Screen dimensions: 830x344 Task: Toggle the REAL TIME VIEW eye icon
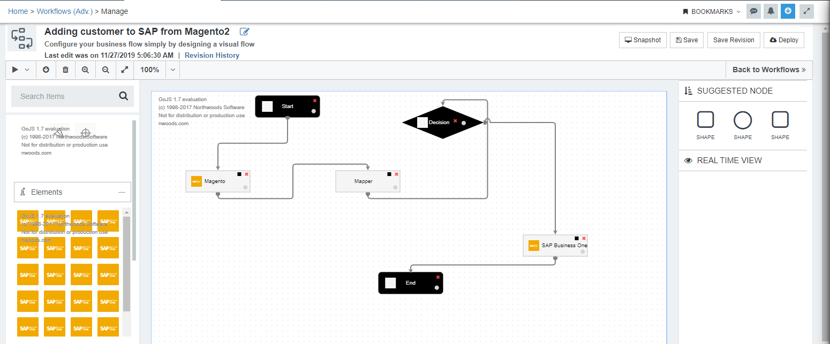click(x=689, y=160)
